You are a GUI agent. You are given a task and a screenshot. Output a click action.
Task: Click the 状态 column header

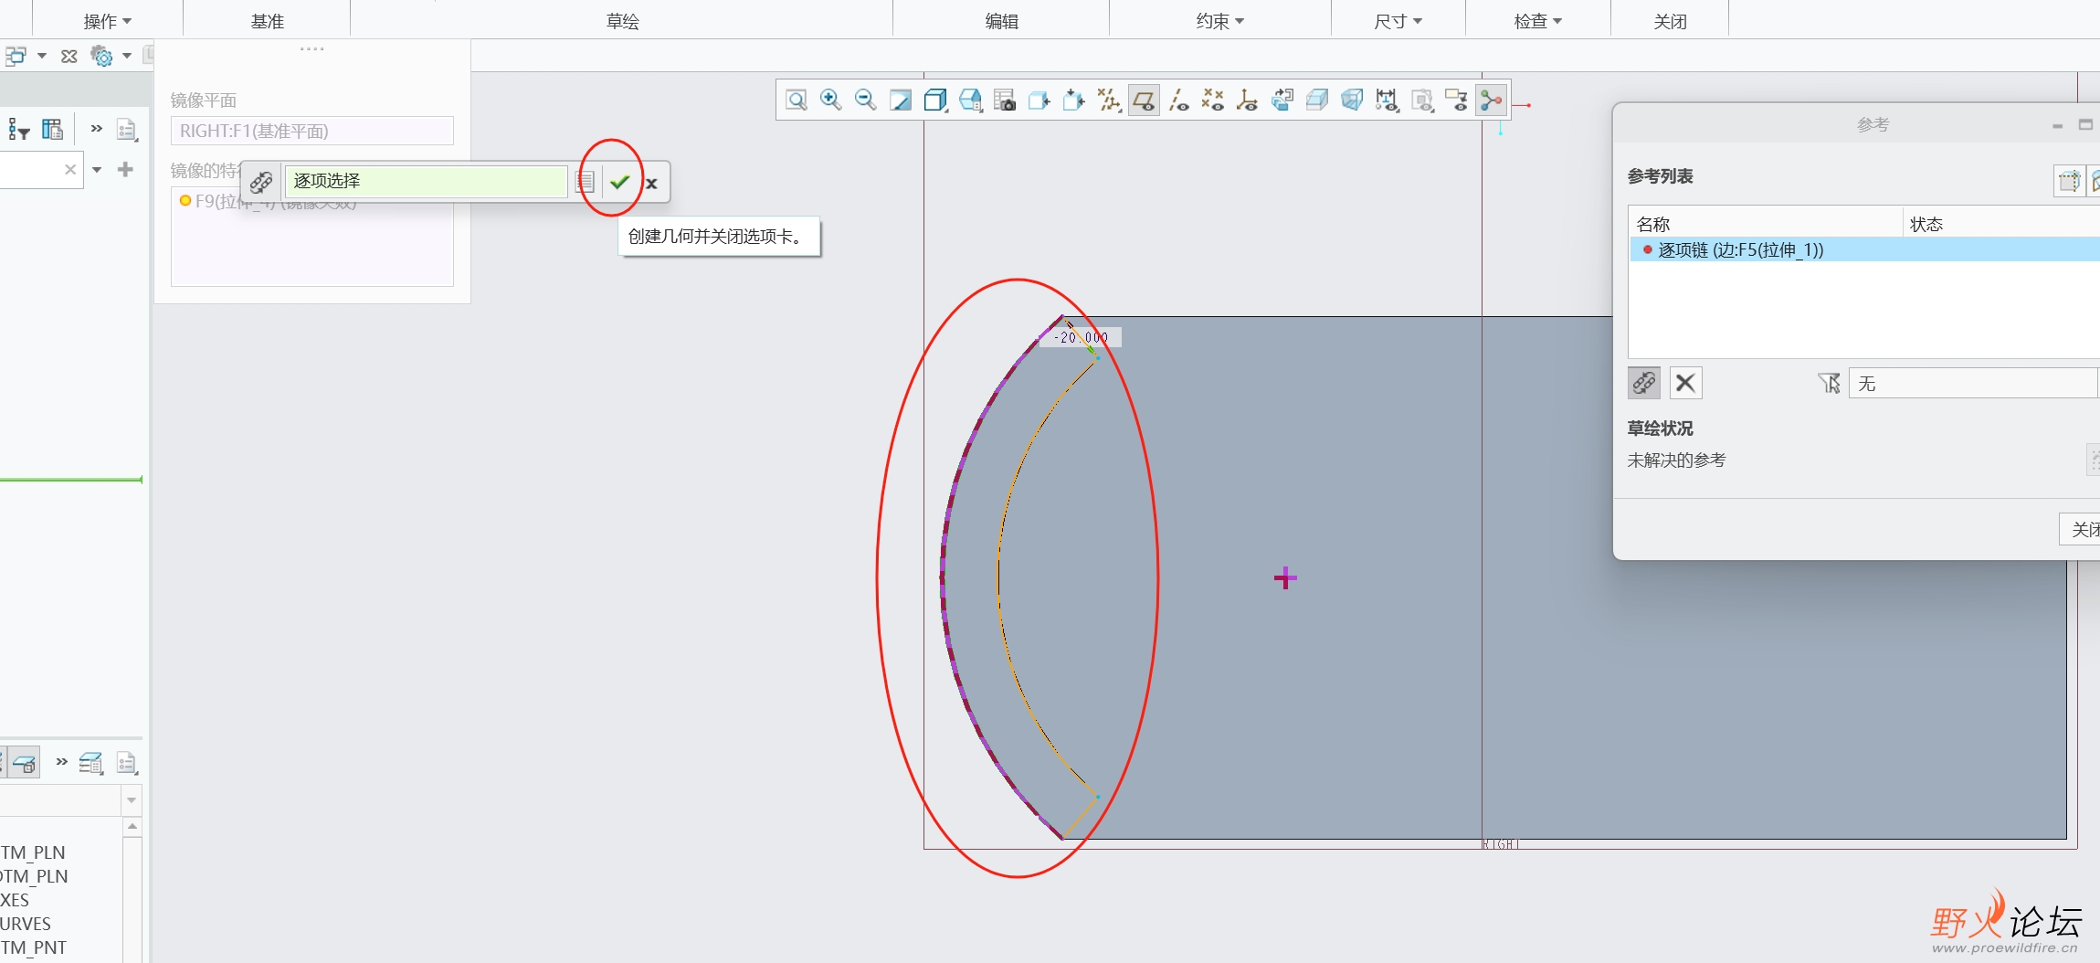[1926, 224]
